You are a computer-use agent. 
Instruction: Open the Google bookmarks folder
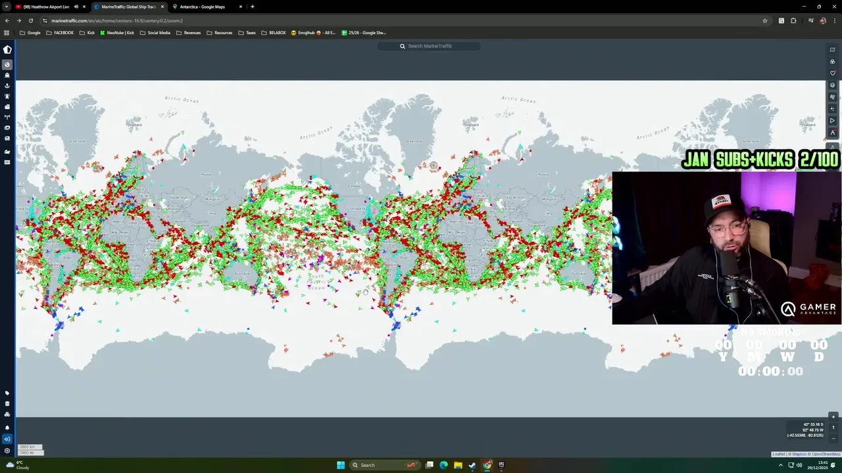(x=30, y=33)
